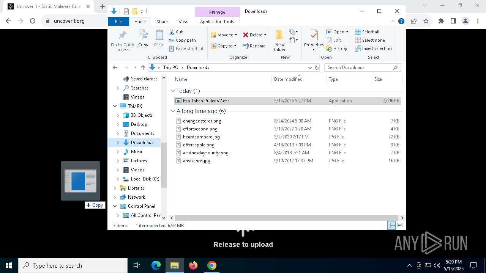Select Exo Token Puller V7.exe
Screen dimensions: 486x273
287,101
